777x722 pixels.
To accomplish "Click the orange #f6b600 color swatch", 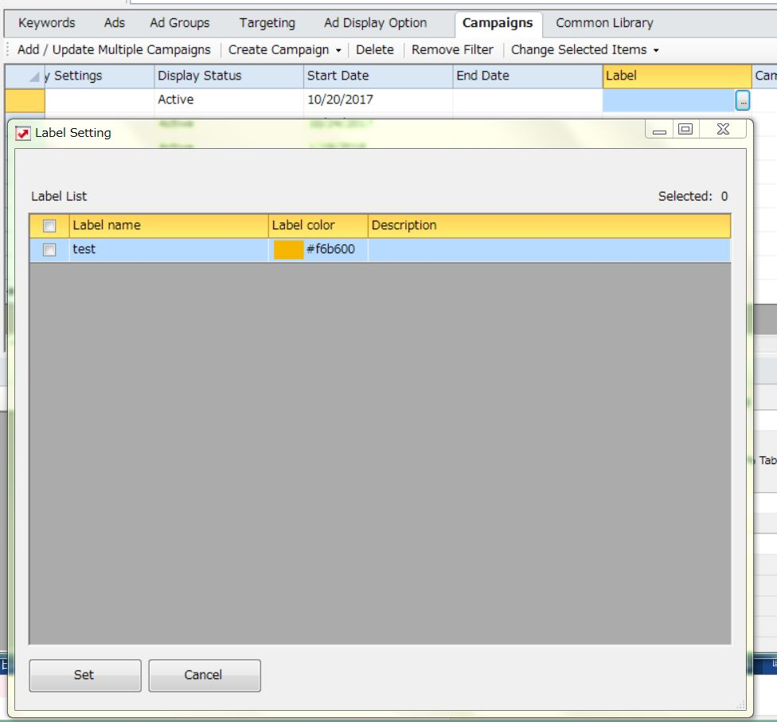I will [x=288, y=248].
